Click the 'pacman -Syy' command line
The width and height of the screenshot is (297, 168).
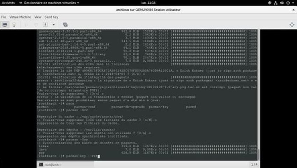(62, 140)
